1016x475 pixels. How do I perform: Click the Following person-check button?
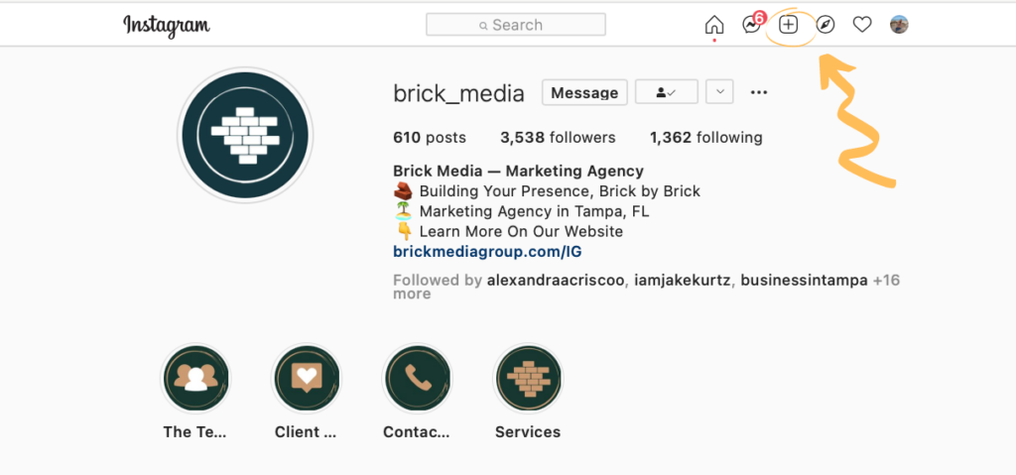click(x=666, y=92)
